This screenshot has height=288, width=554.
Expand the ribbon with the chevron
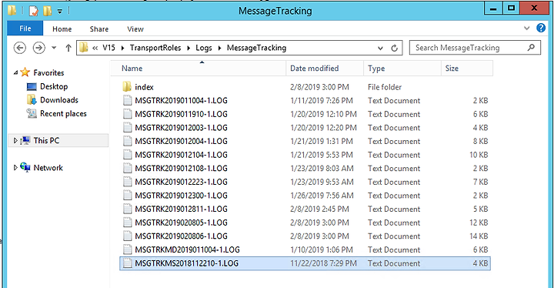527,28
